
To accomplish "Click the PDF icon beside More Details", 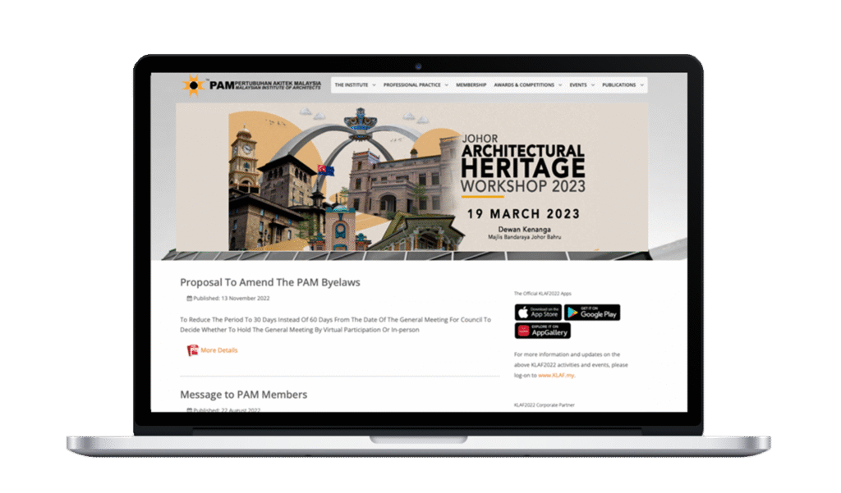I will 193,350.
